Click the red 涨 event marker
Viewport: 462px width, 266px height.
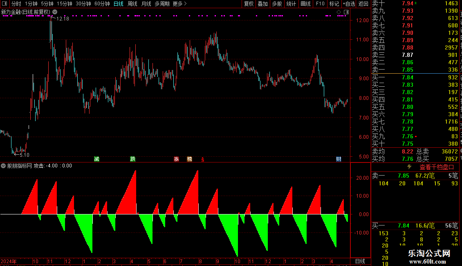pos(177,159)
